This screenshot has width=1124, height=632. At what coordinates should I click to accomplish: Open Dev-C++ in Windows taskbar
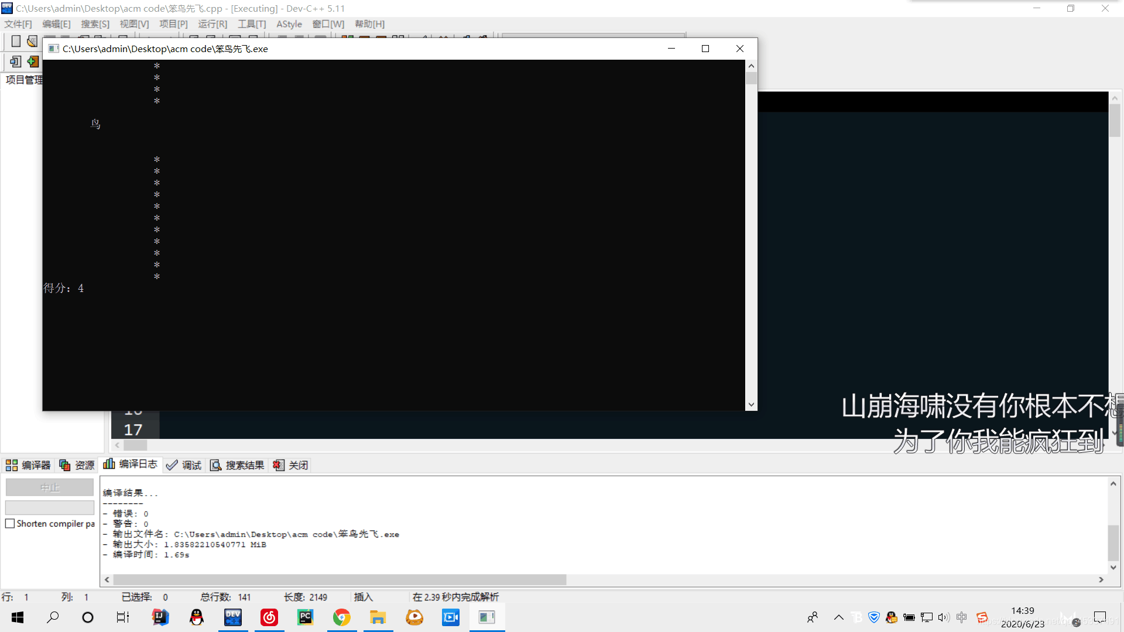pyautogui.click(x=233, y=617)
